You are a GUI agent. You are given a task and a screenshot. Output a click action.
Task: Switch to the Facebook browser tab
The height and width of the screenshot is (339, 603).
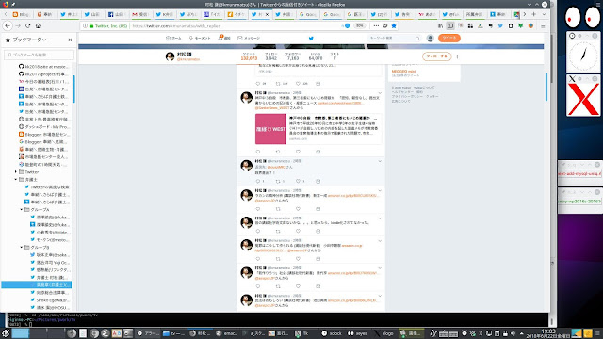[x=117, y=14]
